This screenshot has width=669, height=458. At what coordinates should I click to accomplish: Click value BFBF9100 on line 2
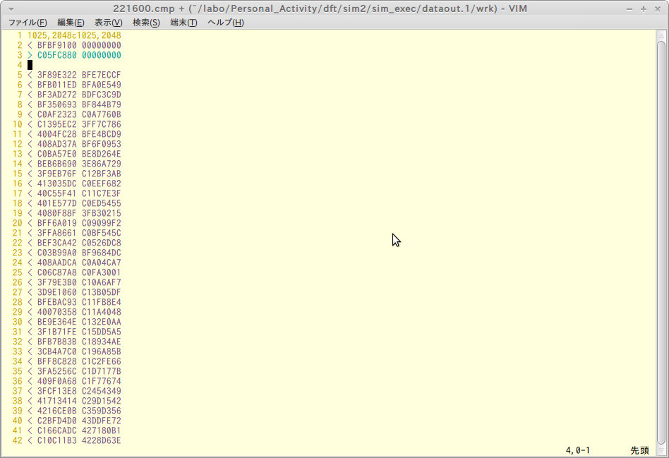[x=57, y=45]
